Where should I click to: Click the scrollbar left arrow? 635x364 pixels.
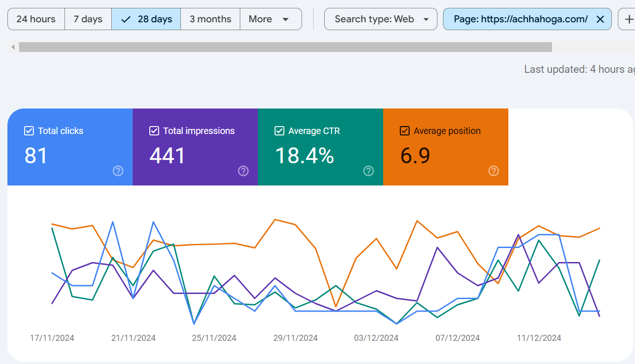13,47
